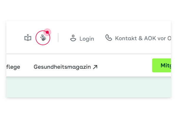Image resolution: width=177 pixels, height=118 pixels.
Task: Click the pink halo around the red dot
Action: 47,32
